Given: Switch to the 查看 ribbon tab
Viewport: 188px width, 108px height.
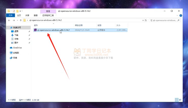Looking at the screenshot, I should (x=36, y=15).
